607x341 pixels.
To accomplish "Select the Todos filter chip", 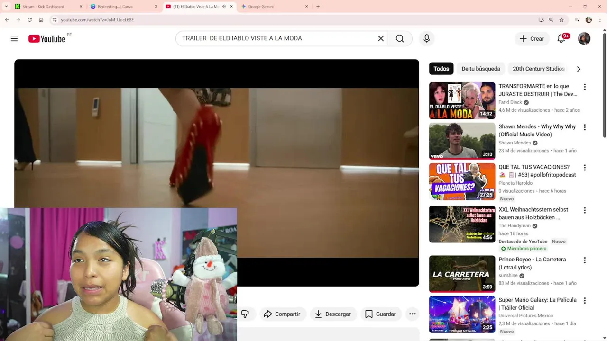I will pyautogui.click(x=441, y=69).
